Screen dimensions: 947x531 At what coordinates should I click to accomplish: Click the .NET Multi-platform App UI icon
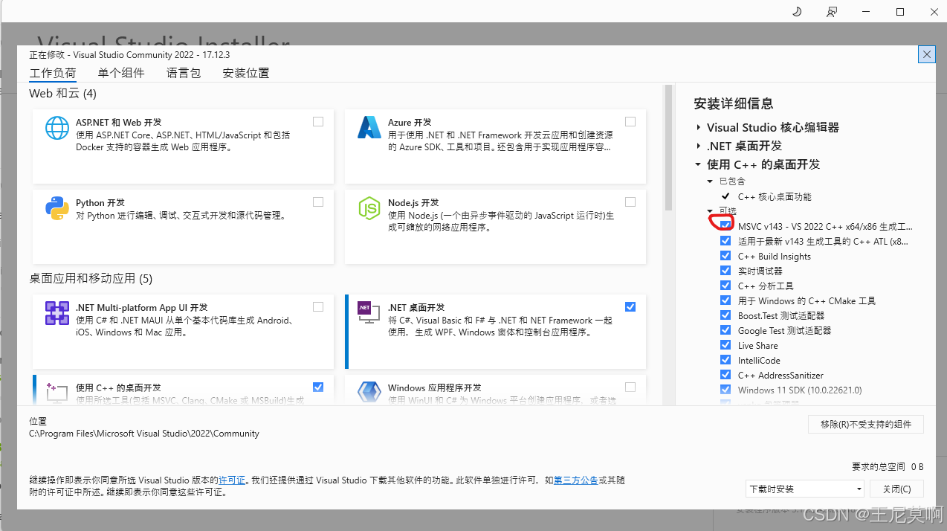point(57,313)
